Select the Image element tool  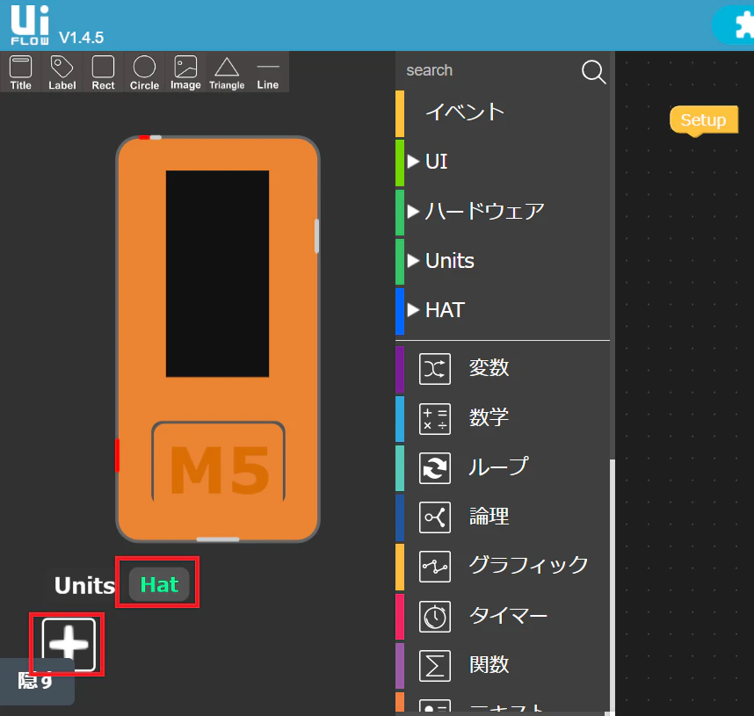pyautogui.click(x=185, y=73)
